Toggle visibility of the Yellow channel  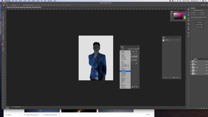[x=191, y=71]
